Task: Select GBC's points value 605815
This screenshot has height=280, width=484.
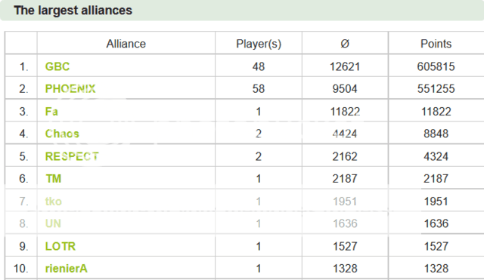Action: (436, 66)
